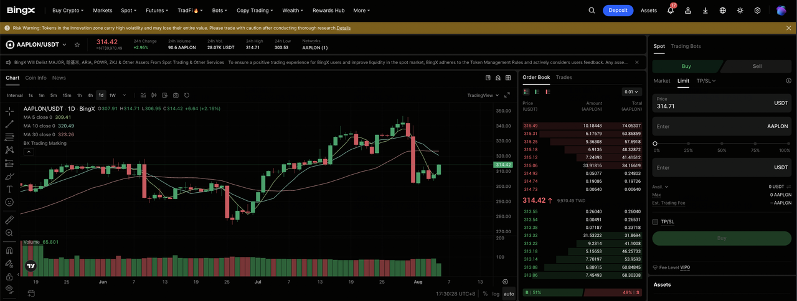This screenshot has height=301, width=797.
Task: Switch to the Coin Info tab
Action: pyautogui.click(x=36, y=78)
